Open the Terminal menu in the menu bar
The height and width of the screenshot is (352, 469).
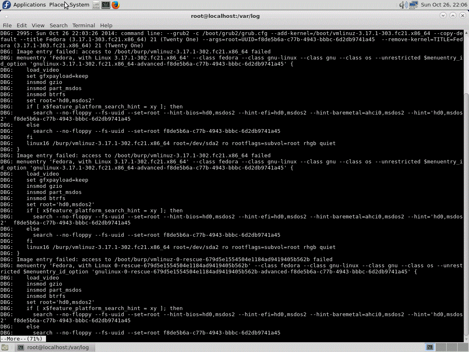pyautogui.click(x=83, y=25)
